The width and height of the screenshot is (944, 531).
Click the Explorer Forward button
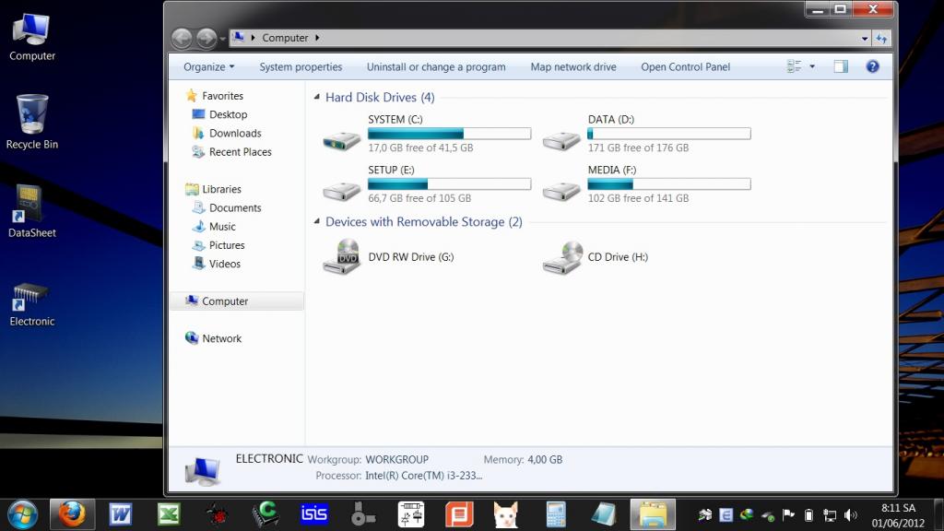pyautogui.click(x=206, y=39)
